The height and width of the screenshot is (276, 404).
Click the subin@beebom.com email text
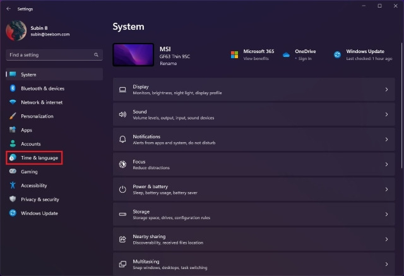coord(50,34)
